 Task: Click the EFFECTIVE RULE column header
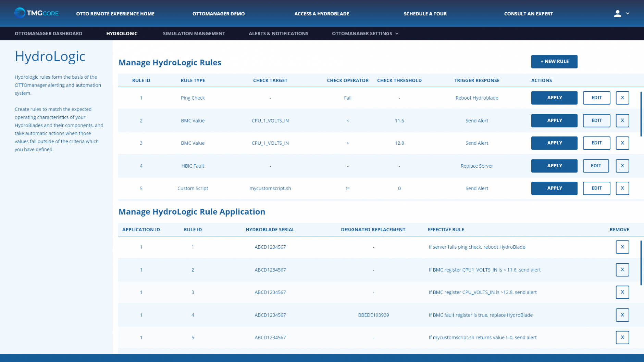pyautogui.click(x=446, y=230)
